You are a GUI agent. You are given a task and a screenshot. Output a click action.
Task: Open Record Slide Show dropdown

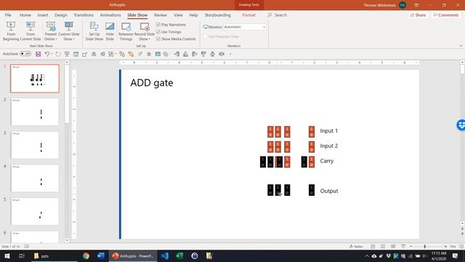tap(145, 31)
